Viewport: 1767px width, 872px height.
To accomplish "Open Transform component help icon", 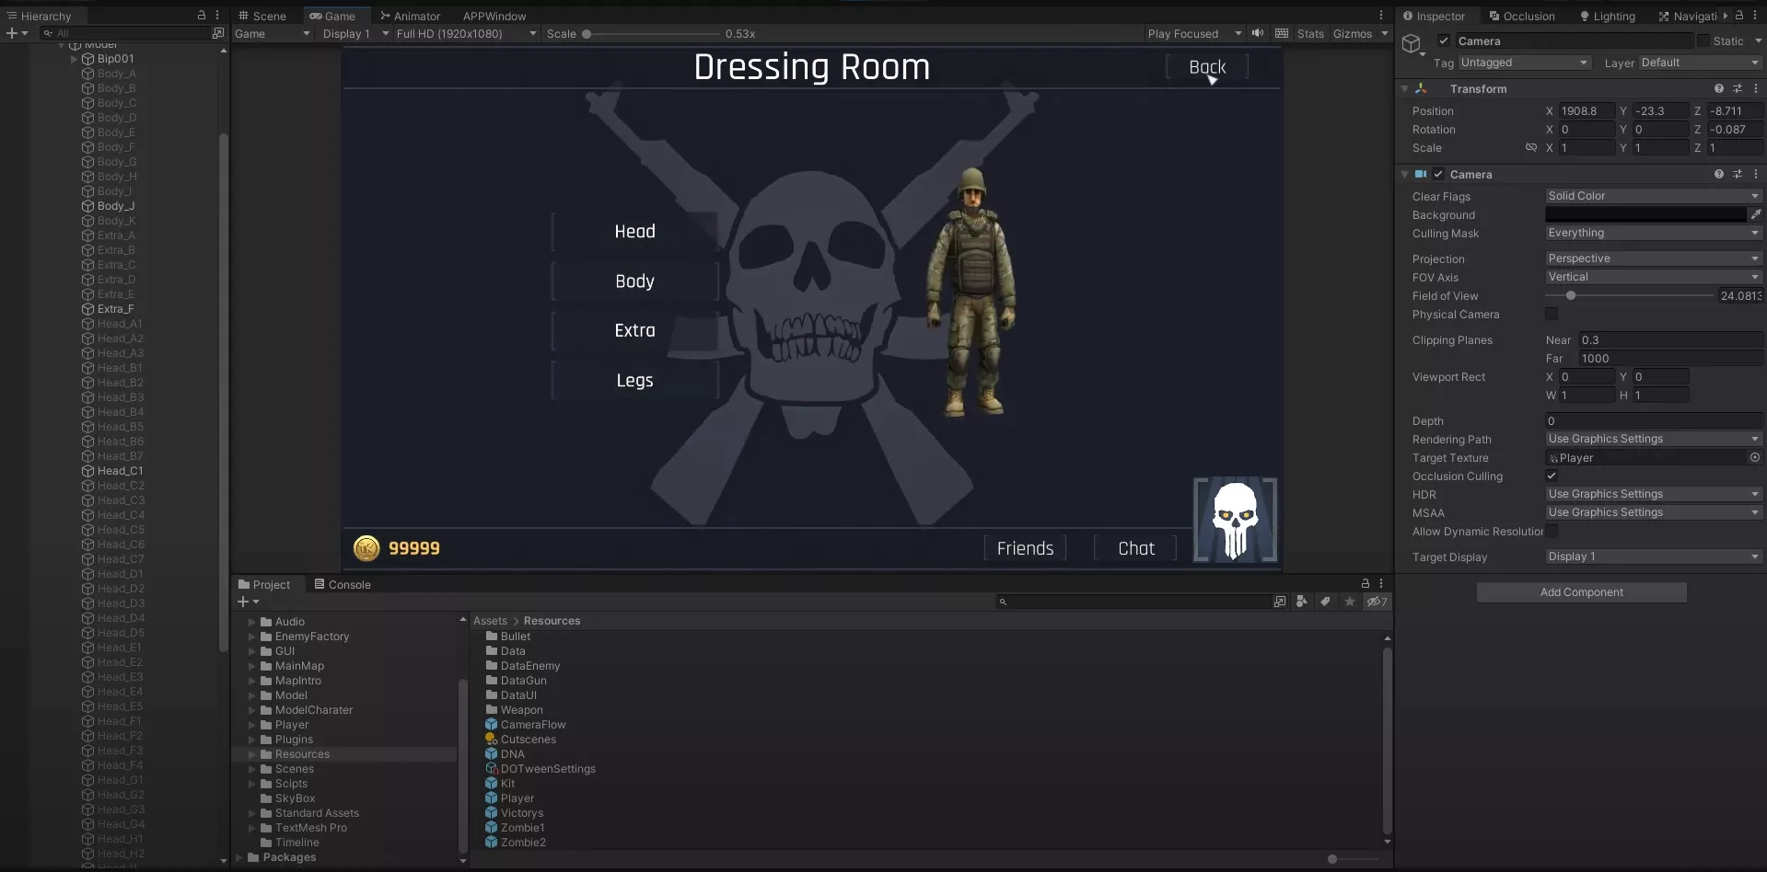I will [x=1718, y=89].
